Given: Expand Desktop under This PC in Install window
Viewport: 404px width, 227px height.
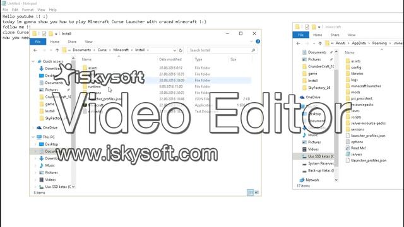Looking at the screenshot, I should 36,144.
